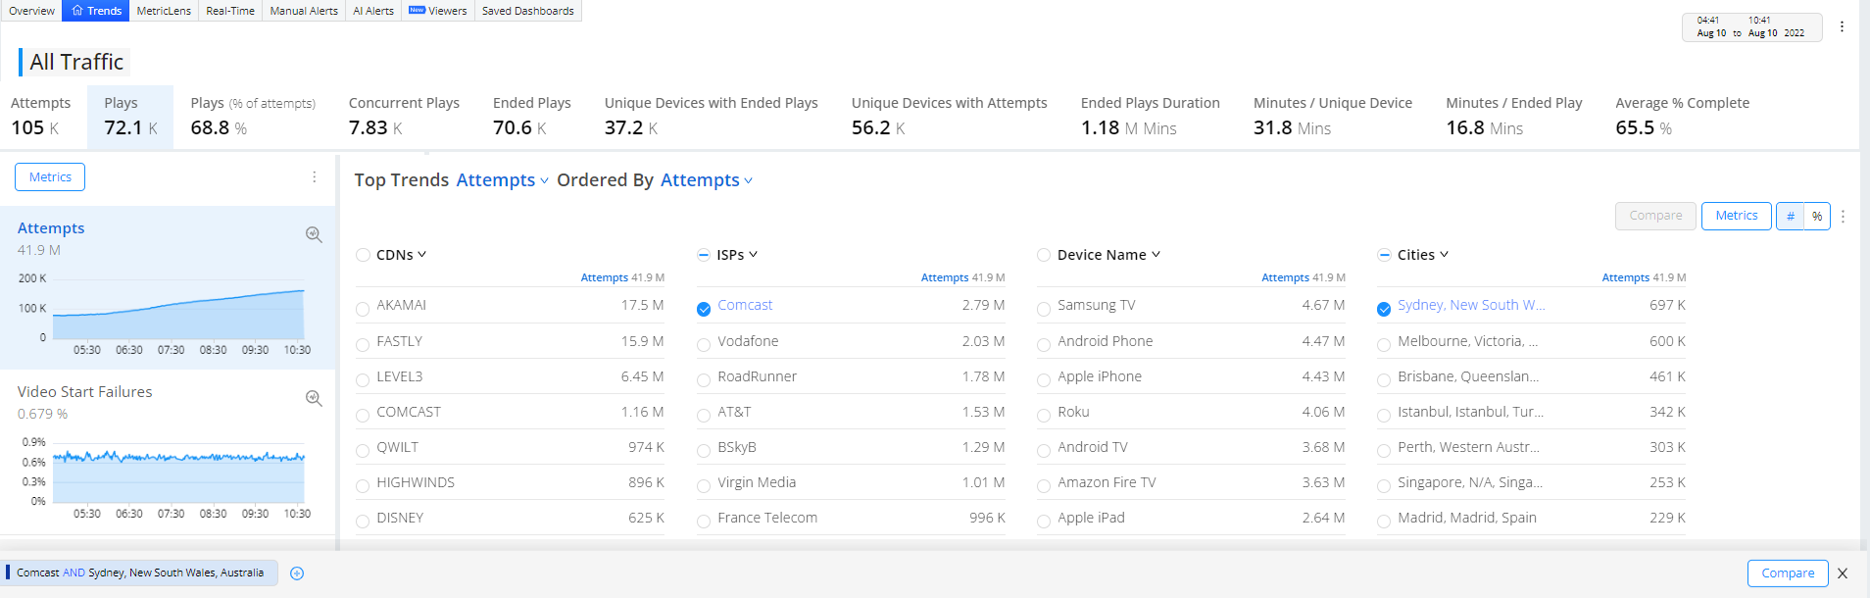The height and width of the screenshot is (598, 1870).
Task: Uncheck the Comcast ISP checkbox
Action: click(x=704, y=310)
